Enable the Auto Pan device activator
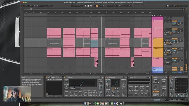189x106 pixels. point(129,77)
